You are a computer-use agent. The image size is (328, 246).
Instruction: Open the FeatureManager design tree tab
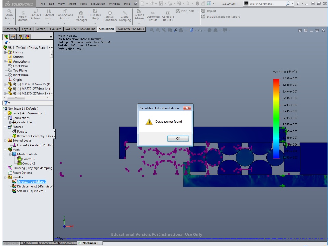pyautogui.click(x=6, y=37)
